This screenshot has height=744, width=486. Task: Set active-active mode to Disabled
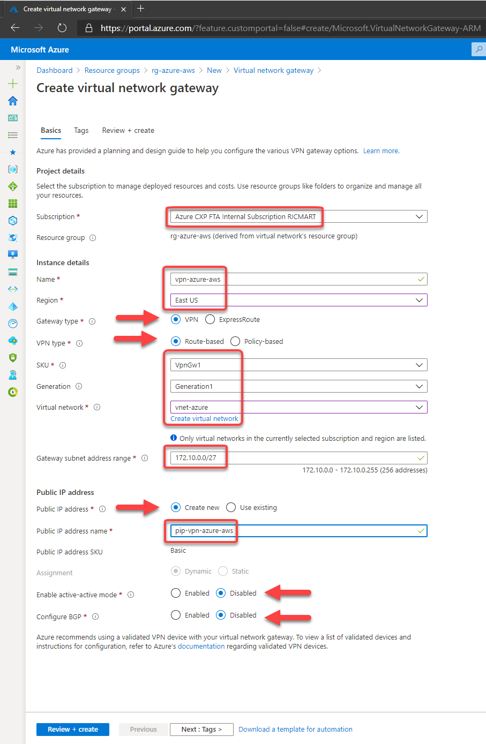(x=221, y=593)
